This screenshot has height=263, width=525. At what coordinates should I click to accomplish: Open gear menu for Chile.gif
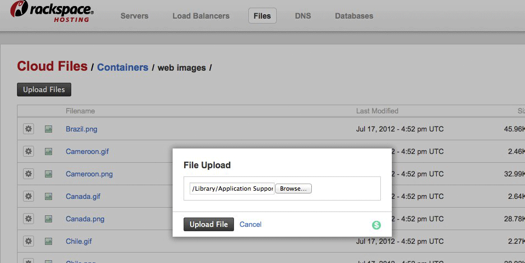click(28, 241)
